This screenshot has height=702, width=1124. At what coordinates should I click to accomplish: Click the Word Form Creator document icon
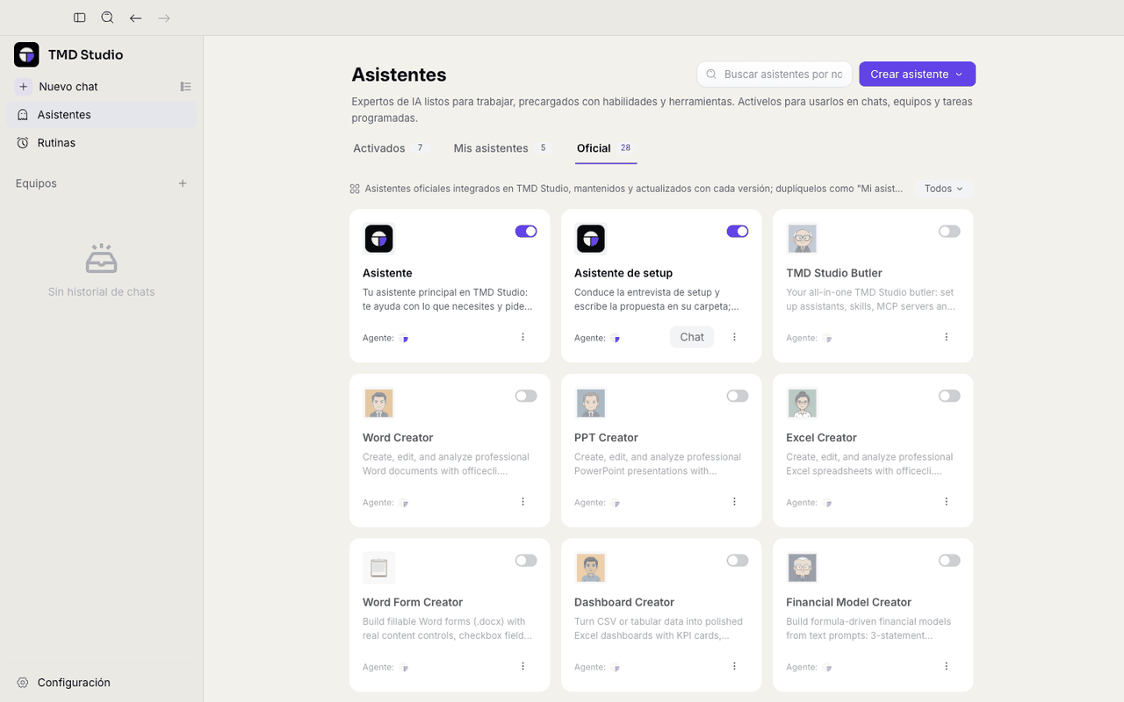[x=378, y=568]
